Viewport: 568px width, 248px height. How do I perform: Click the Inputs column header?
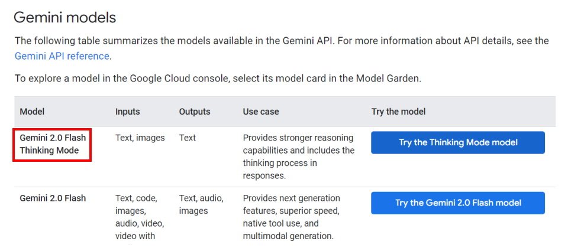click(128, 112)
